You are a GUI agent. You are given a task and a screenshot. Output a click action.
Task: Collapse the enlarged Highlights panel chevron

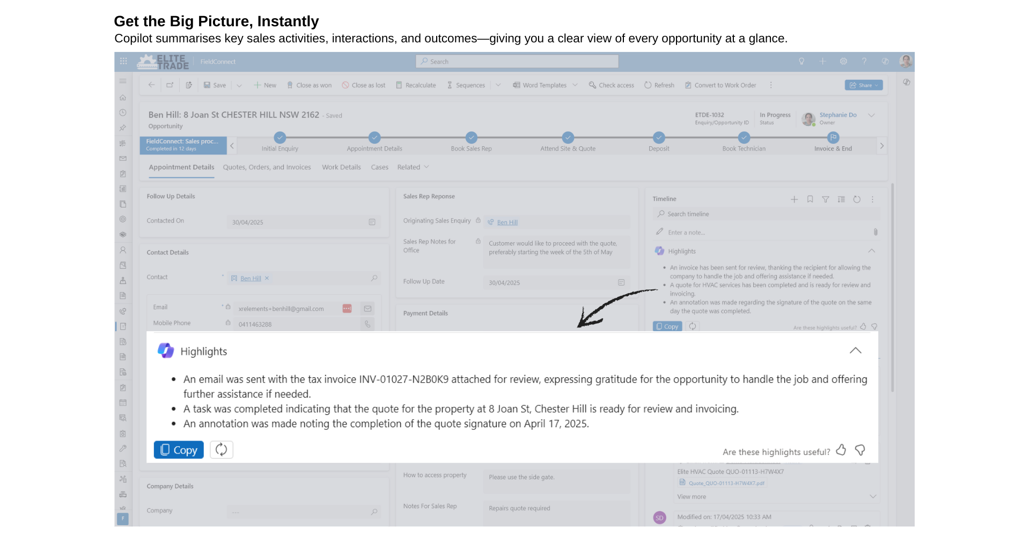pos(856,351)
